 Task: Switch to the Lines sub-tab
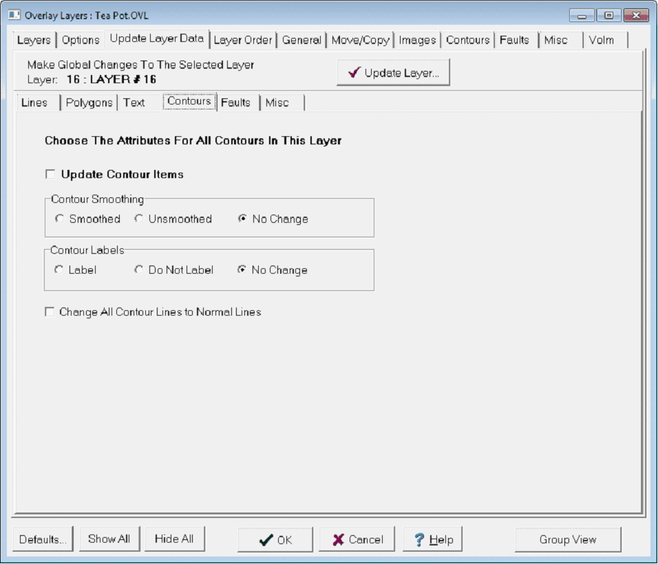[x=35, y=102]
